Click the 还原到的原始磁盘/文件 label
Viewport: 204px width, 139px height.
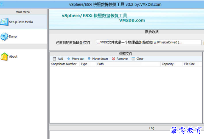coord(73,43)
